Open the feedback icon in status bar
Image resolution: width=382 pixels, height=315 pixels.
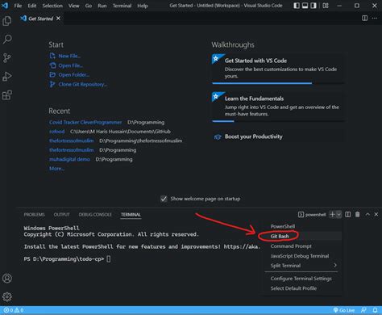(363, 310)
